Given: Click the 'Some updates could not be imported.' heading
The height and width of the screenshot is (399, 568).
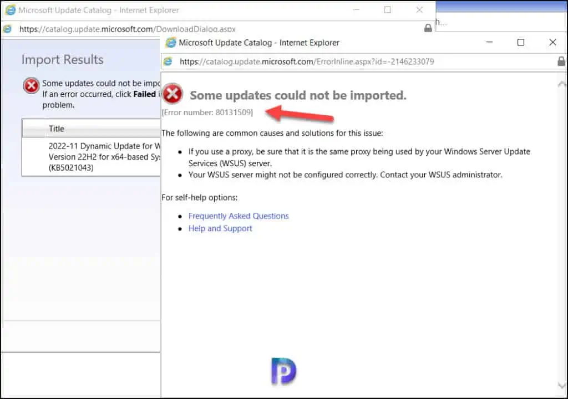Looking at the screenshot, I should click(x=298, y=95).
